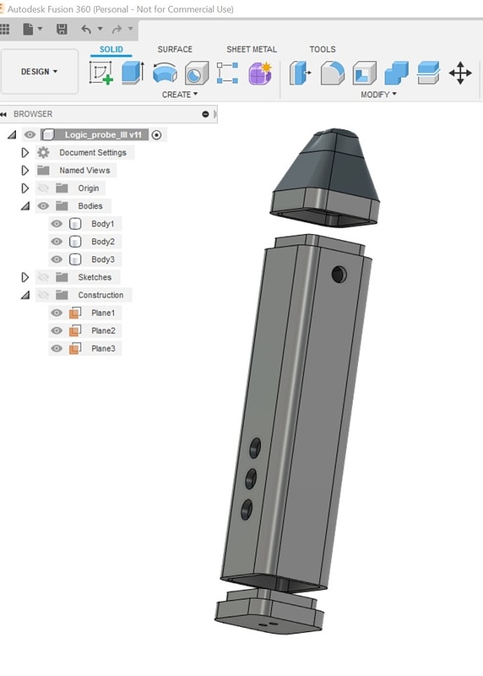
Task: Hide Plane1 with its eye icon
Action: pyautogui.click(x=57, y=313)
